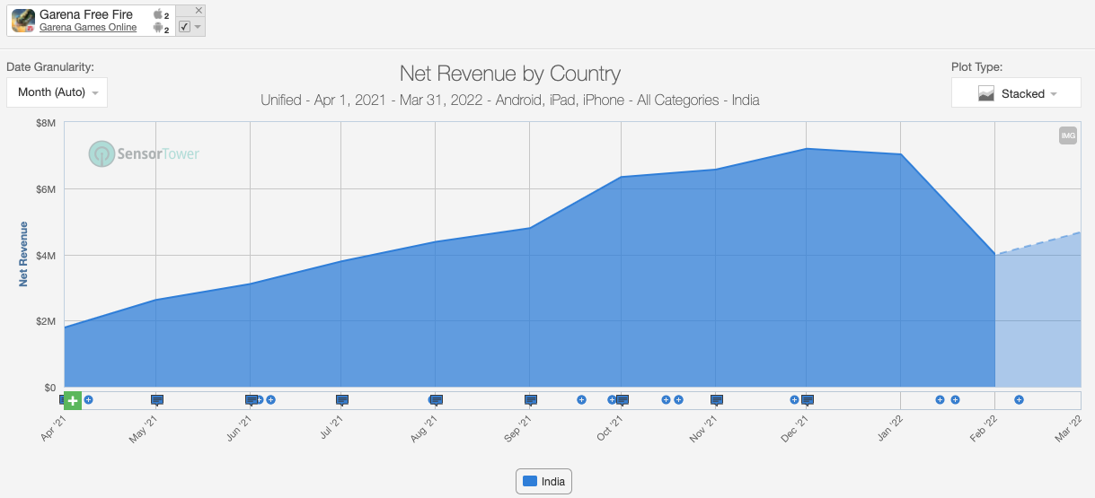Click the green add-annotation plus button
The image size is (1095, 498).
[x=73, y=400]
